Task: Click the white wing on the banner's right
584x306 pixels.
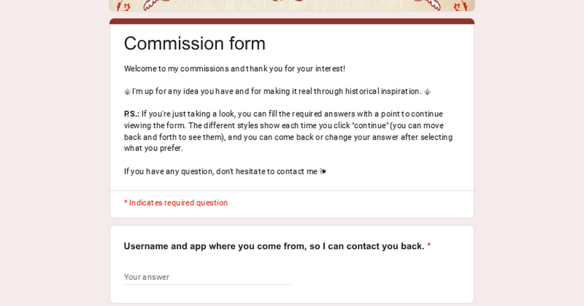Action: (x=432, y=4)
